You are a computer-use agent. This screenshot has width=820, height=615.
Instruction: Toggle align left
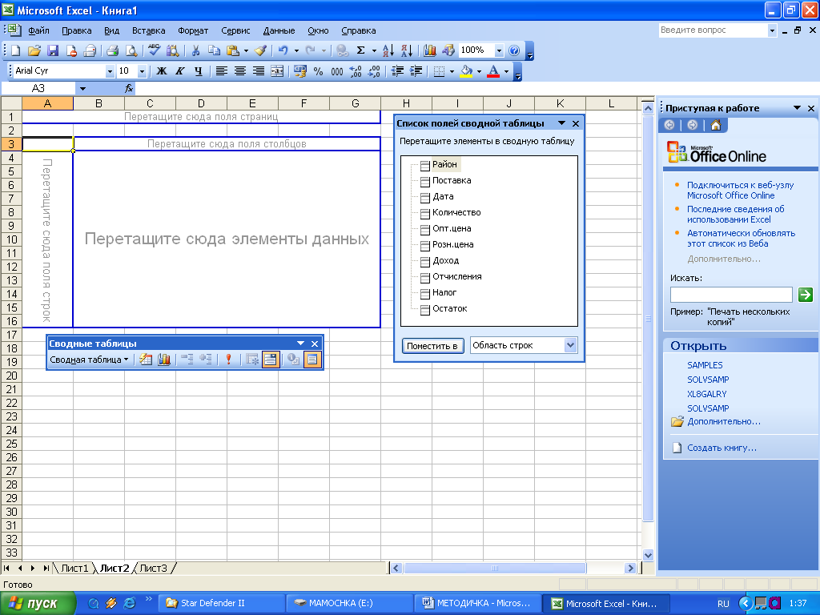click(222, 71)
